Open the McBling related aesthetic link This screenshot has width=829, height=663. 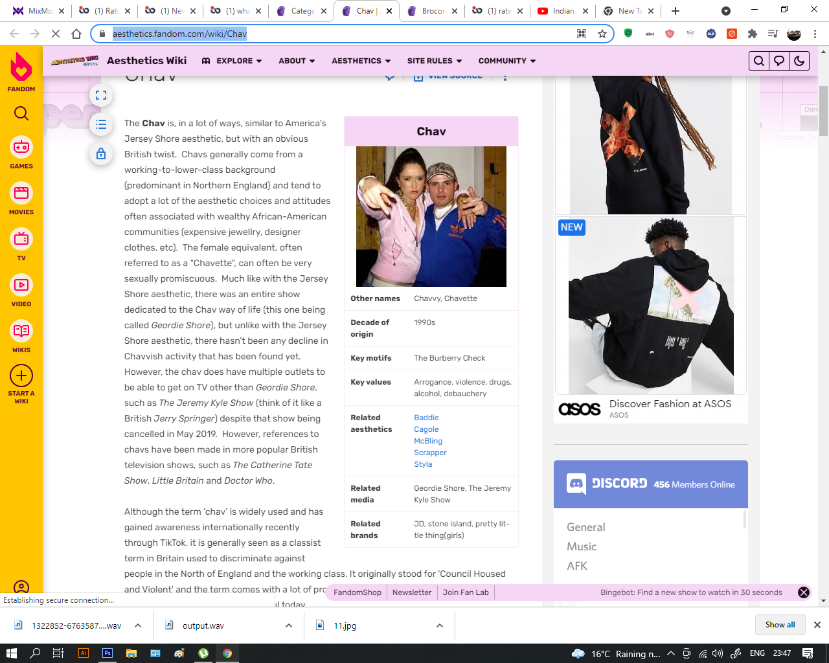(x=428, y=441)
